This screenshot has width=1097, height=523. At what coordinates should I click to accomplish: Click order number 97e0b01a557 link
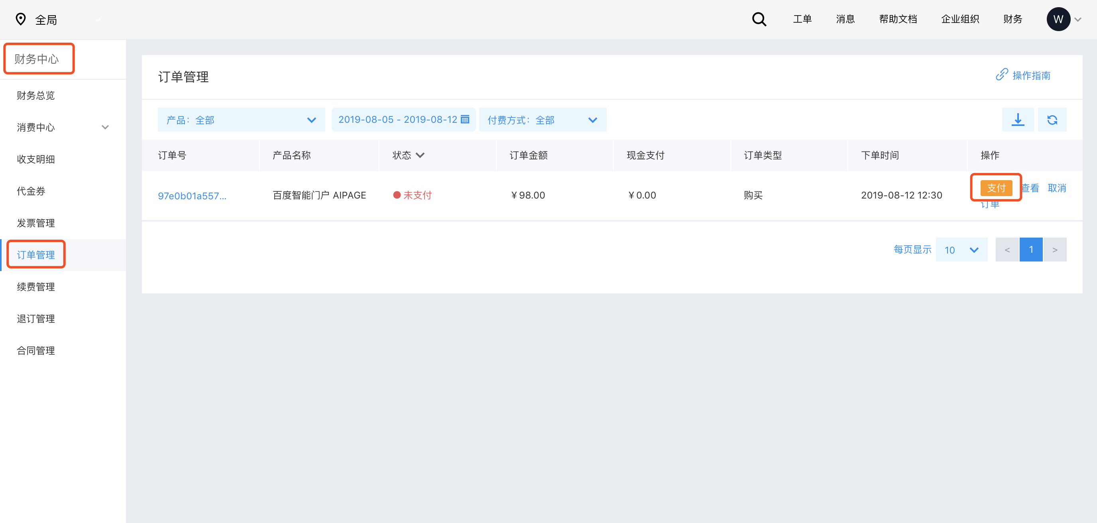pos(192,195)
